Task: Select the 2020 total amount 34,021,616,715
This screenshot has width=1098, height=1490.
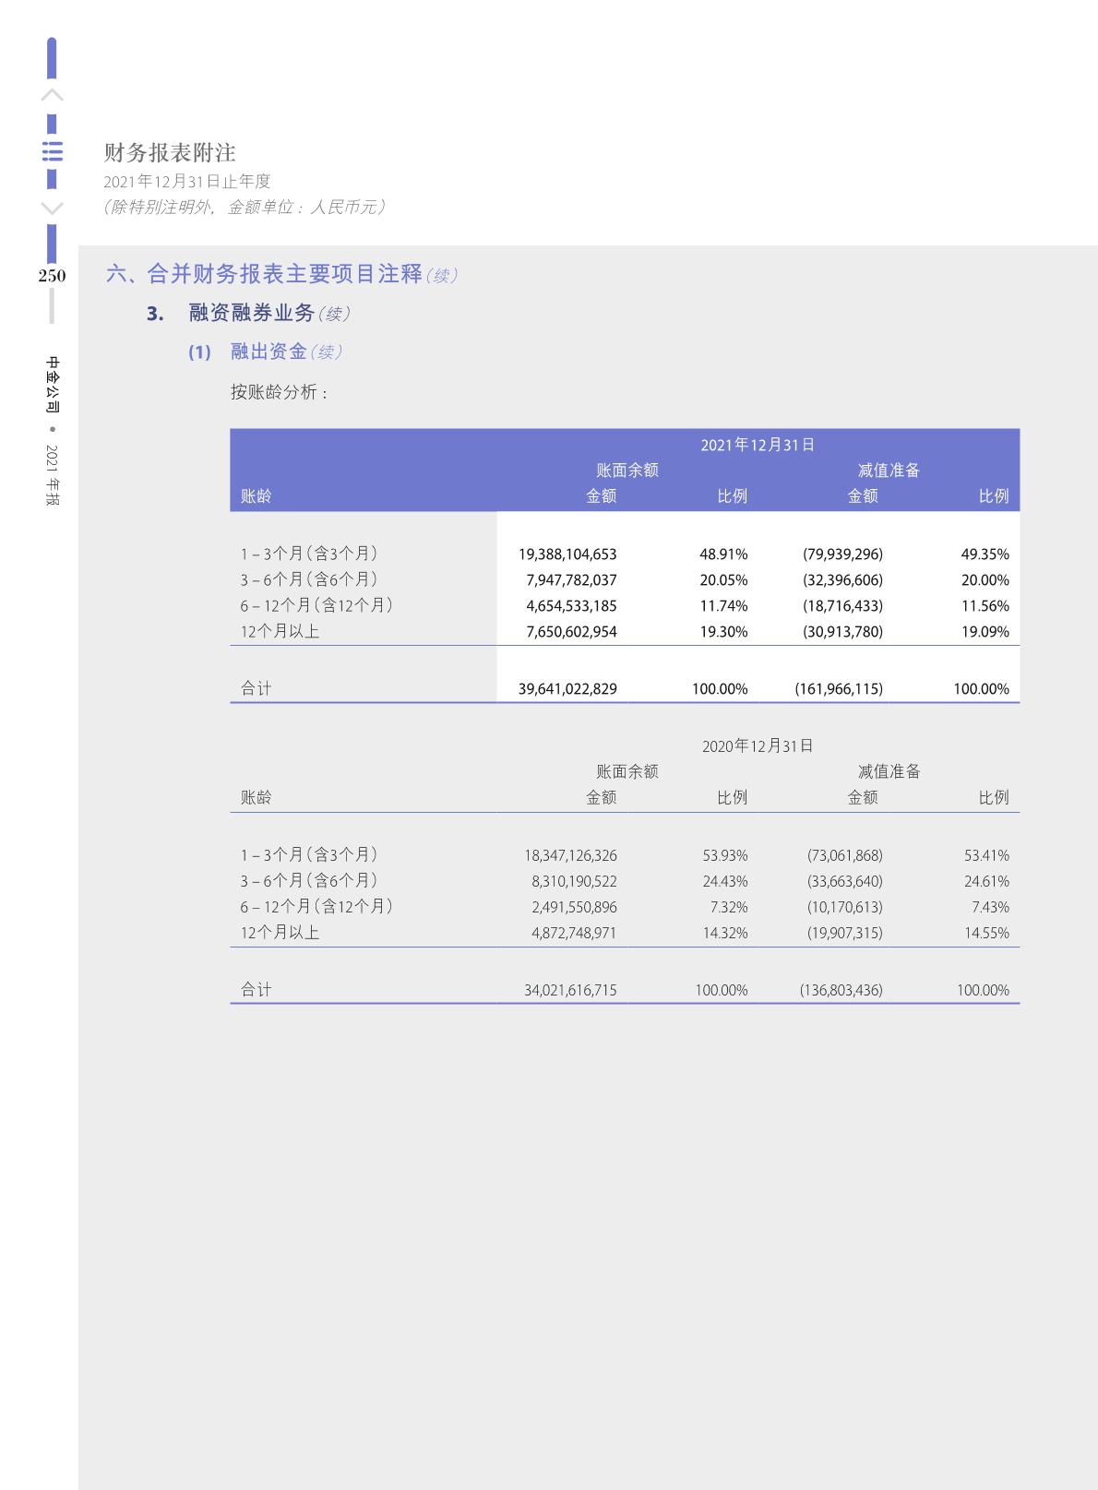Action: pyautogui.click(x=570, y=990)
